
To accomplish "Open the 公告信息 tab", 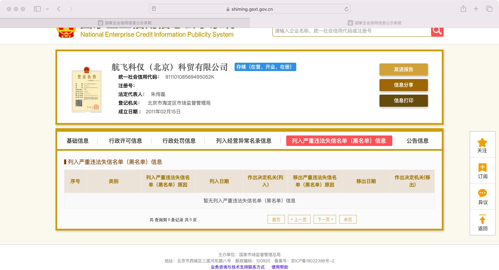I will point(418,141).
